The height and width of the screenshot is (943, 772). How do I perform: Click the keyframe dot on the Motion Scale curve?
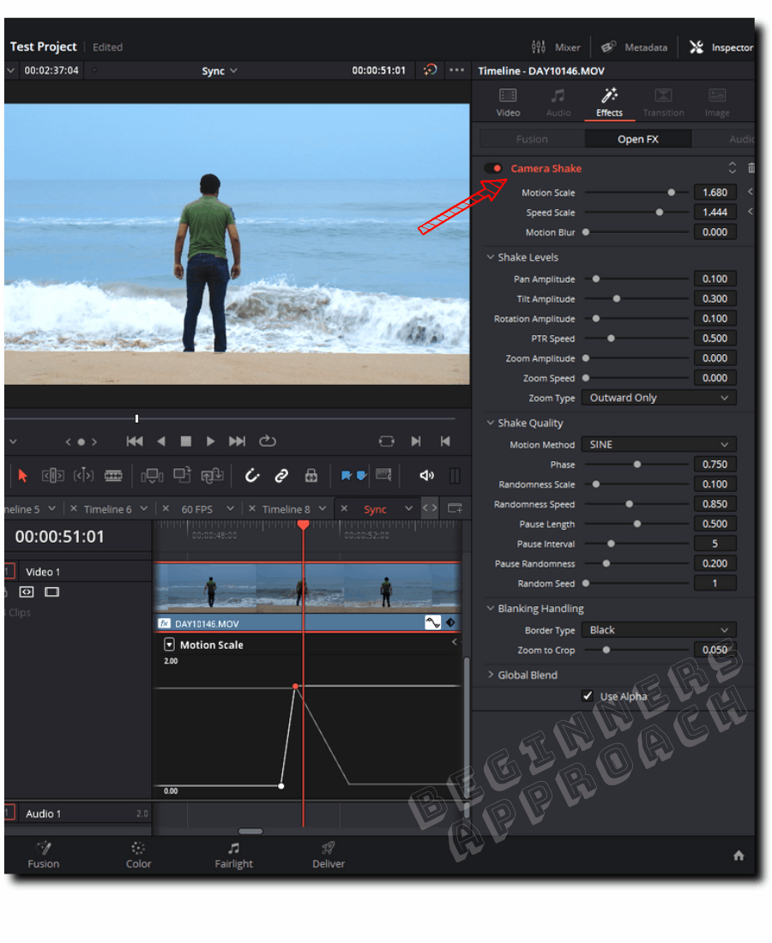296,686
